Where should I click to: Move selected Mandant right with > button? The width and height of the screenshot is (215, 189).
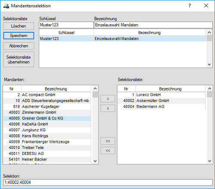108,99
